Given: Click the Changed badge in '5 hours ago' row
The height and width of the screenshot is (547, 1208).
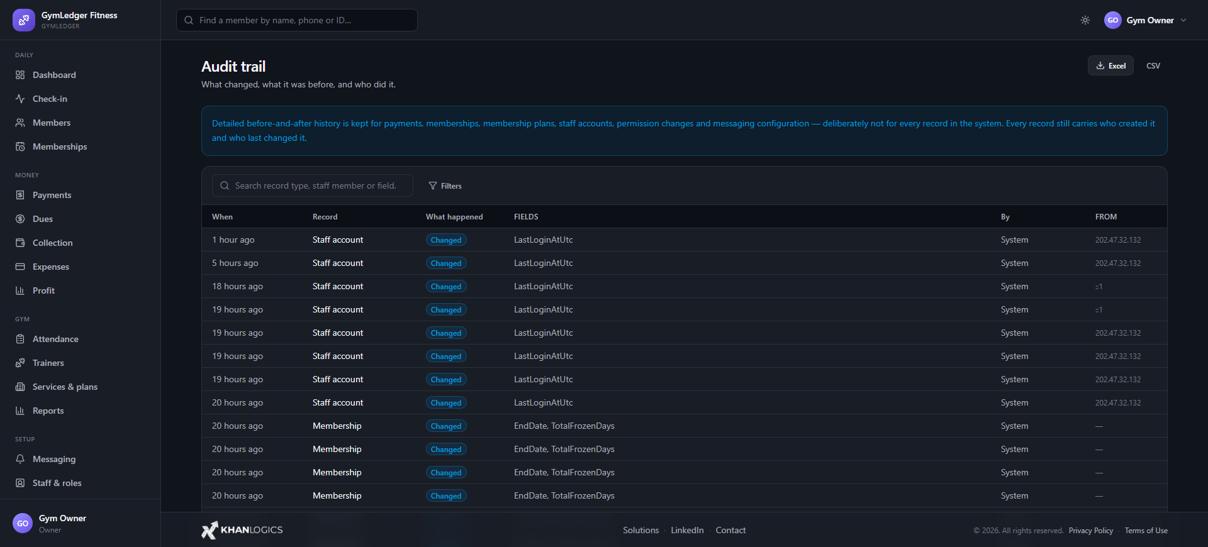Looking at the screenshot, I should pos(446,263).
